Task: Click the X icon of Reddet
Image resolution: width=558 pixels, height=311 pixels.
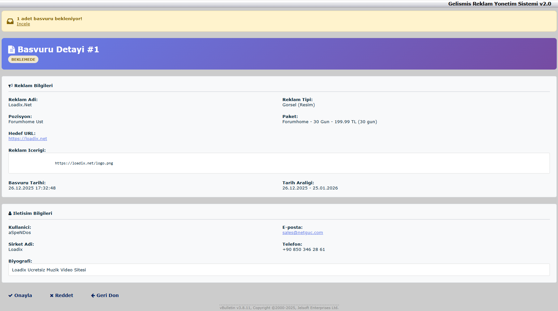Action: click(51, 295)
